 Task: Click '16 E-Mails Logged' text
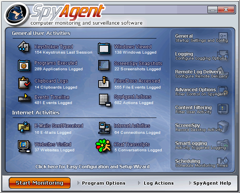53,133
